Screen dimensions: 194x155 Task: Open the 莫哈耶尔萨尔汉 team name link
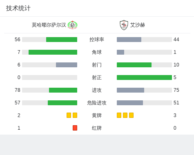point(49,25)
